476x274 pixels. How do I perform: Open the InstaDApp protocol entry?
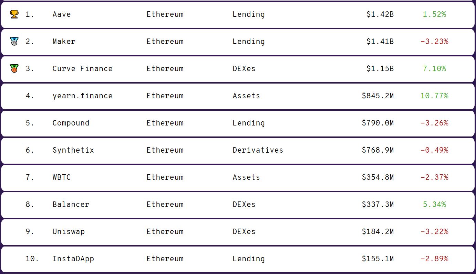pos(73,259)
